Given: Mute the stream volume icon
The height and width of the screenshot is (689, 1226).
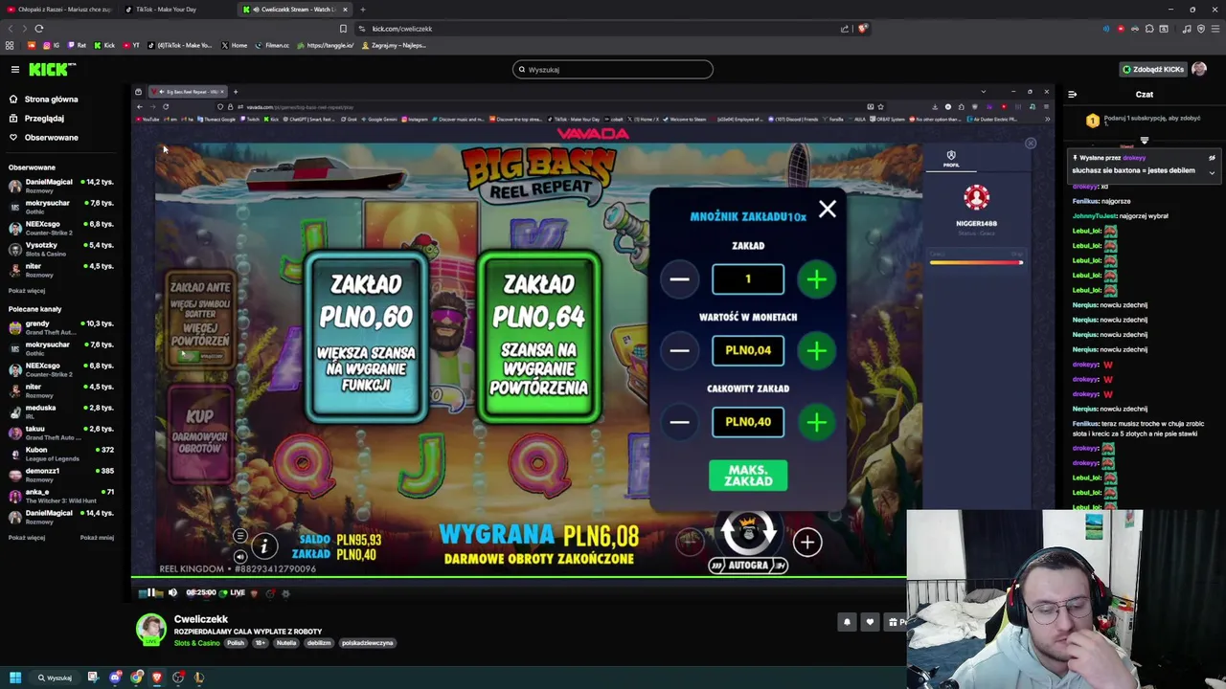Looking at the screenshot, I should point(172,593).
